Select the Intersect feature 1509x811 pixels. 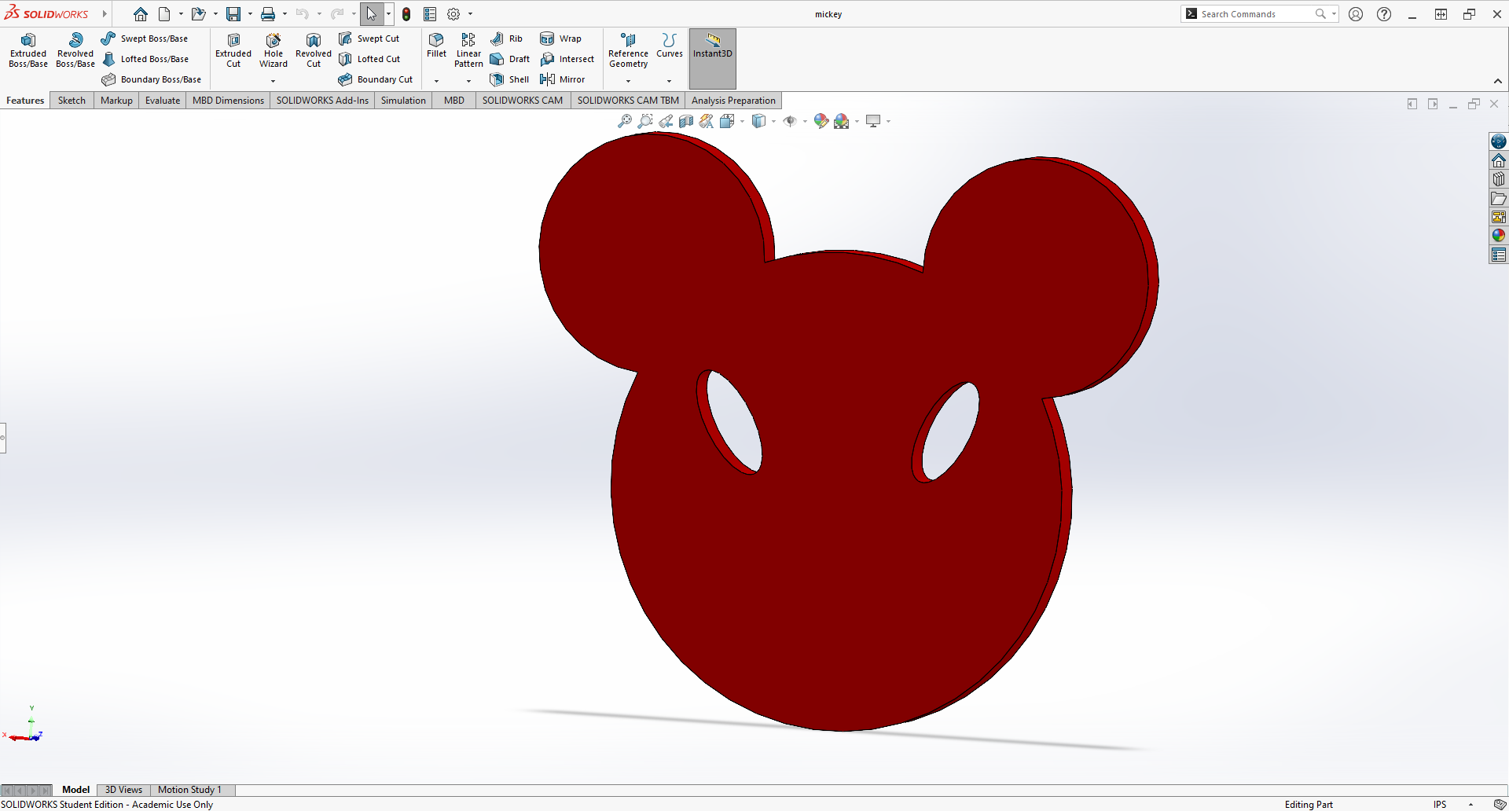567,59
